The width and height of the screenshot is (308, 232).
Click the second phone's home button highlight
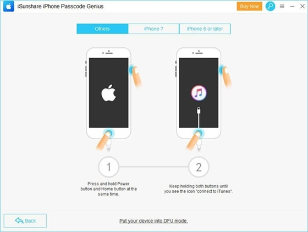pyautogui.click(x=199, y=133)
